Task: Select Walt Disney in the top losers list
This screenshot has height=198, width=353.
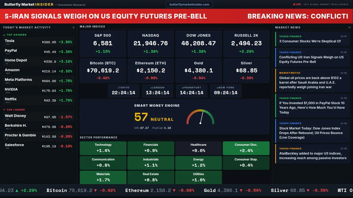Action: point(15,116)
